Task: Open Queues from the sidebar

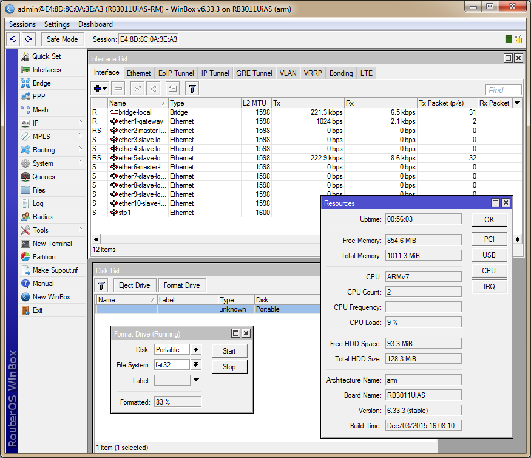Action: pos(43,177)
